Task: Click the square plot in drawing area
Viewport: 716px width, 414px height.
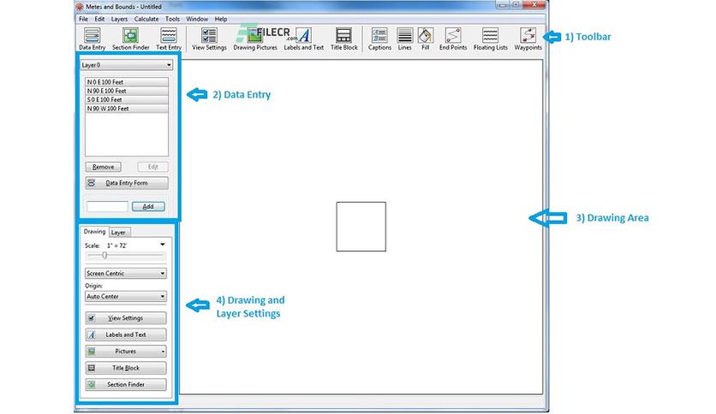Action: 361,227
